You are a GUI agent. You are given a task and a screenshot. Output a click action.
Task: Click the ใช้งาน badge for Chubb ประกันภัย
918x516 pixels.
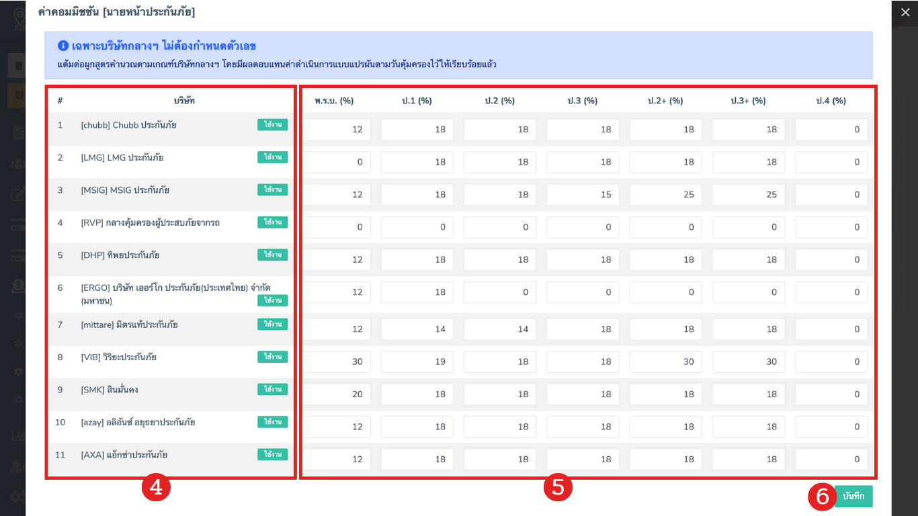pos(272,124)
